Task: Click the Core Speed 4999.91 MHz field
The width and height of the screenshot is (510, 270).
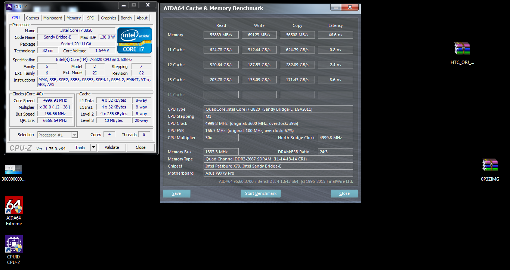Action: click(x=55, y=100)
